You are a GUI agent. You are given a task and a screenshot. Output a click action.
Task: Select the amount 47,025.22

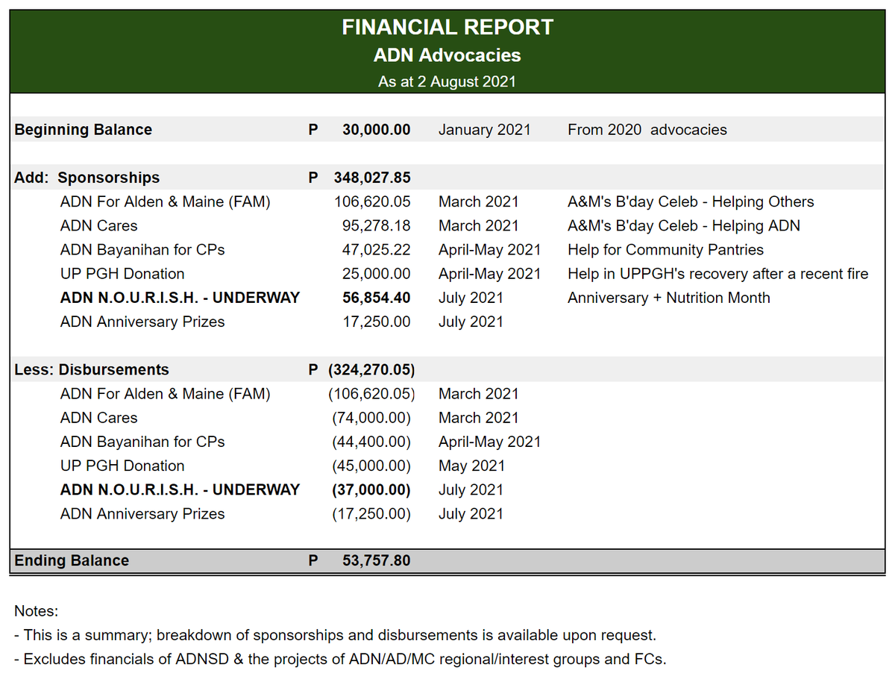(377, 249)
